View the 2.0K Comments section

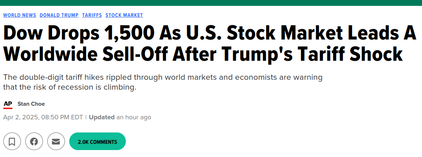pyautogui.click(x=97, y=142)
